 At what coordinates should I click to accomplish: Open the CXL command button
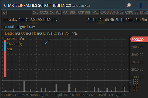35,12
